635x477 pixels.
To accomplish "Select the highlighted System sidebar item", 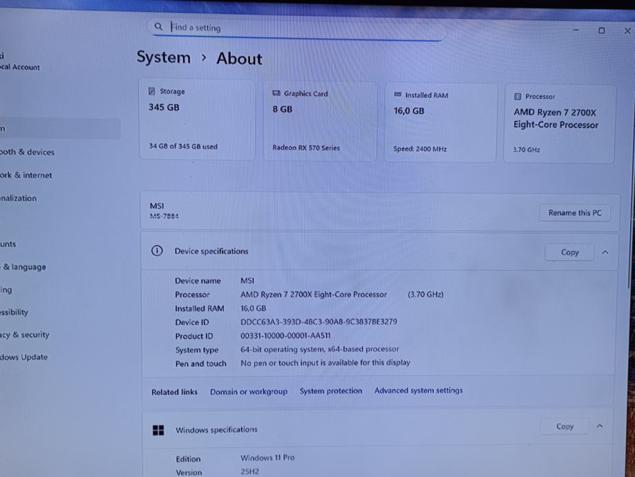I will click(59, 129).
